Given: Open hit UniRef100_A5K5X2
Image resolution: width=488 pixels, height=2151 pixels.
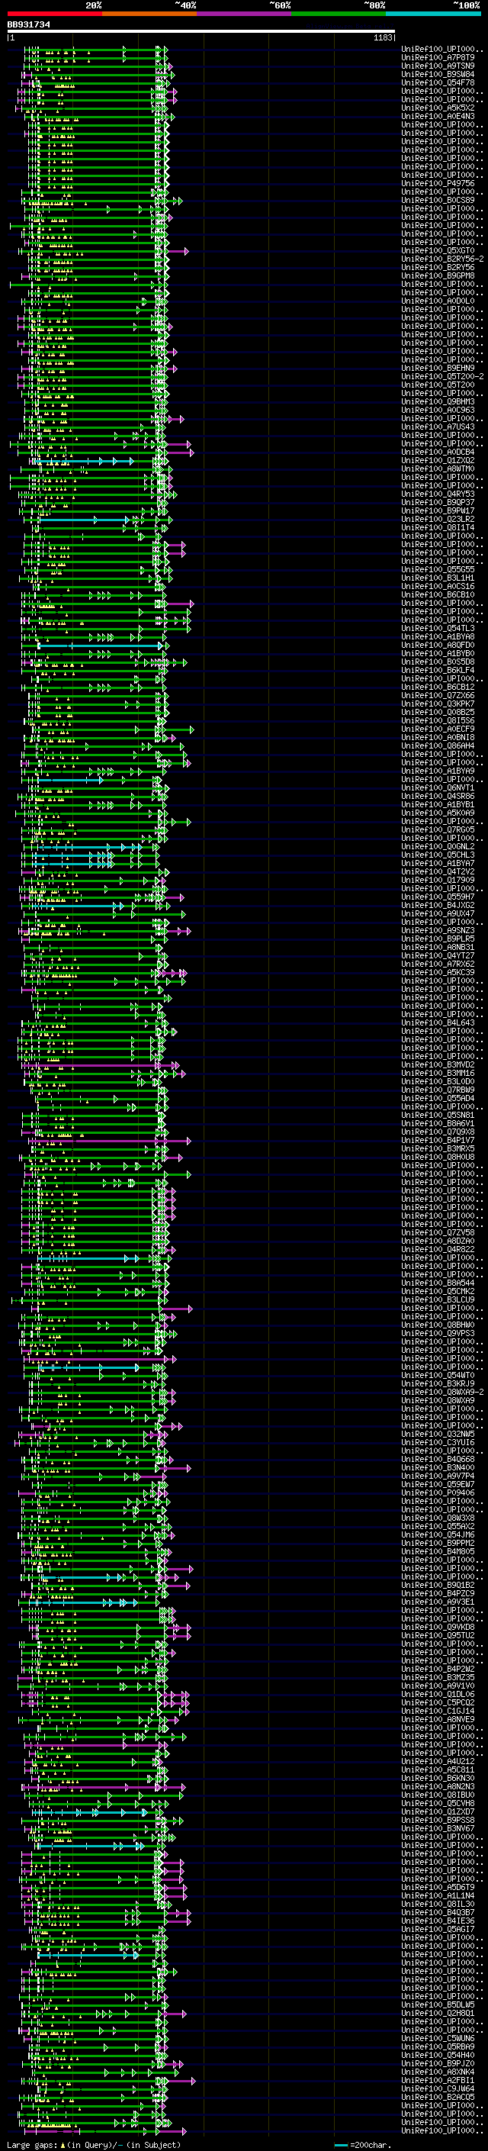Looking at the screenshot, I should click(438, 108).
